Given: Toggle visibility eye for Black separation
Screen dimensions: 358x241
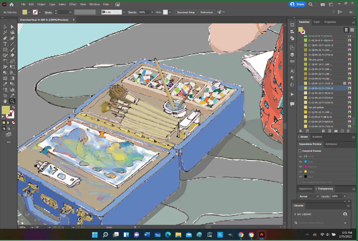Looking at the screenshot, I should pyautogui.click(x=300, y=176).
